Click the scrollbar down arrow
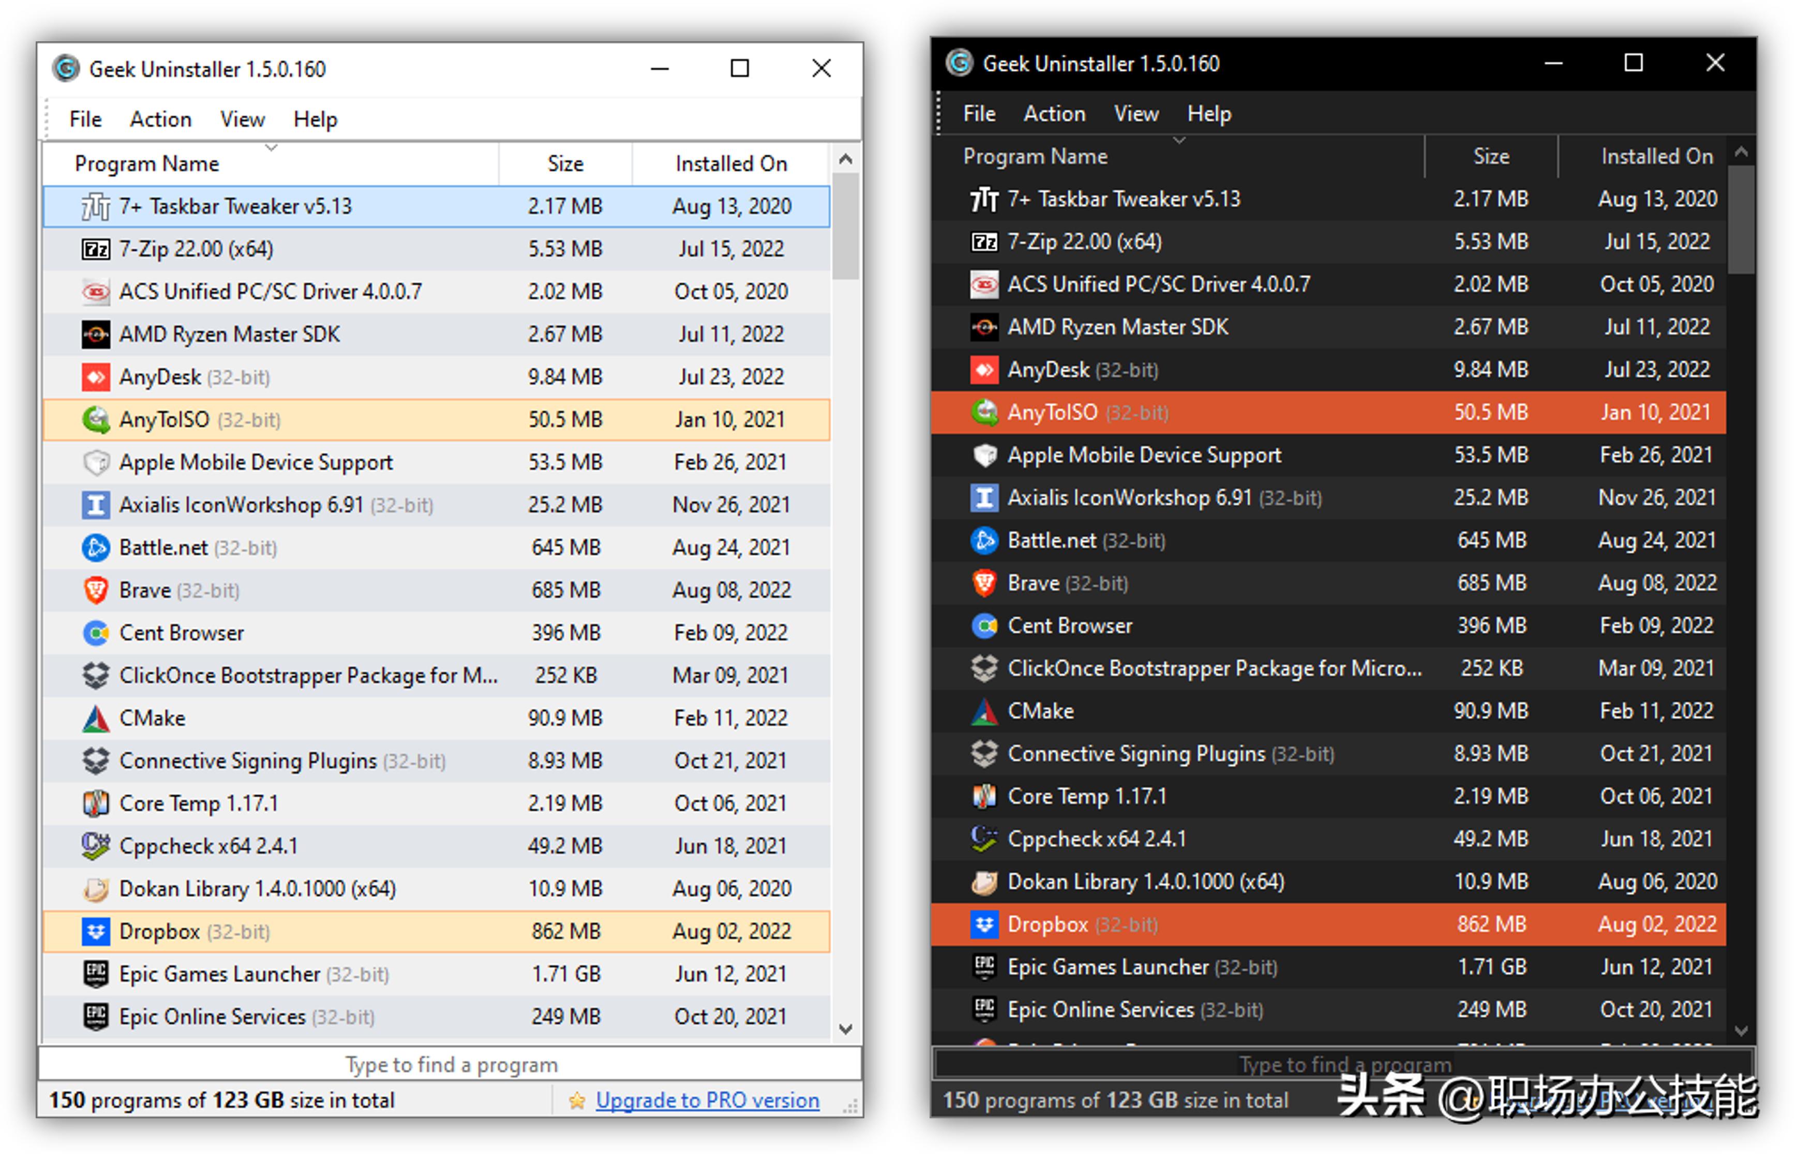The height and width of the screenshot is (1154, 1794). [846, 1029]
